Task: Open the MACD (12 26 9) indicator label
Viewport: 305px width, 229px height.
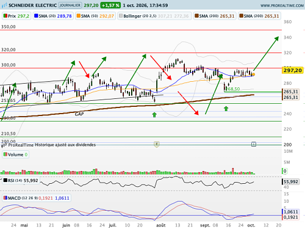Action: 37,198
